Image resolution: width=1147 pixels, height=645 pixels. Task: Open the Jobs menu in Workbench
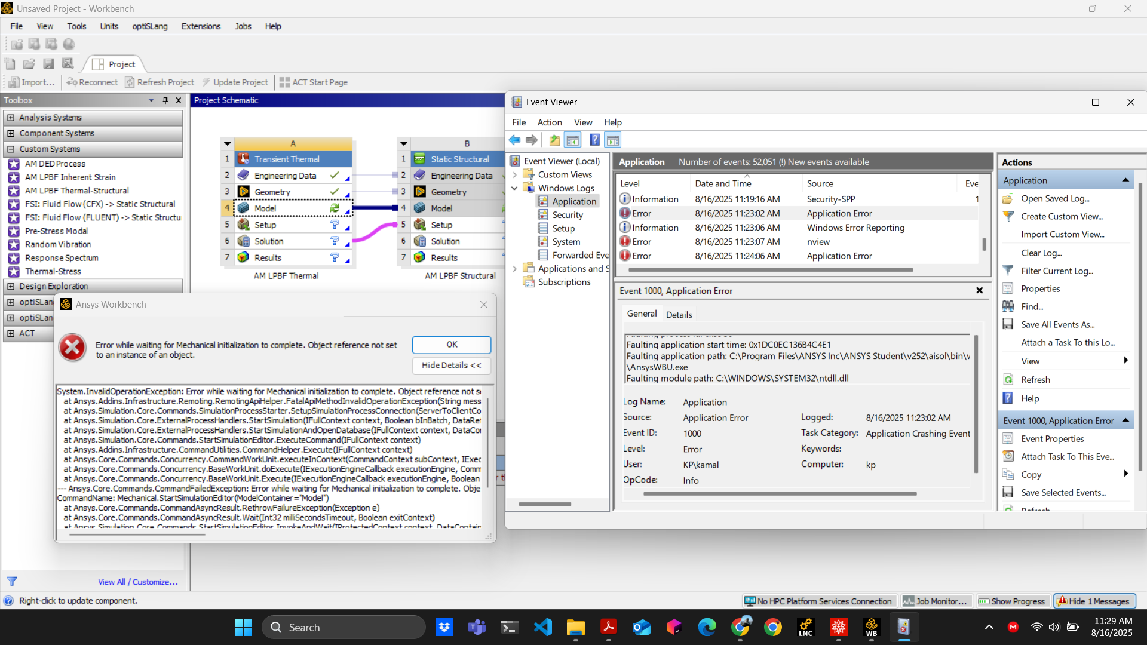(243, 26)
